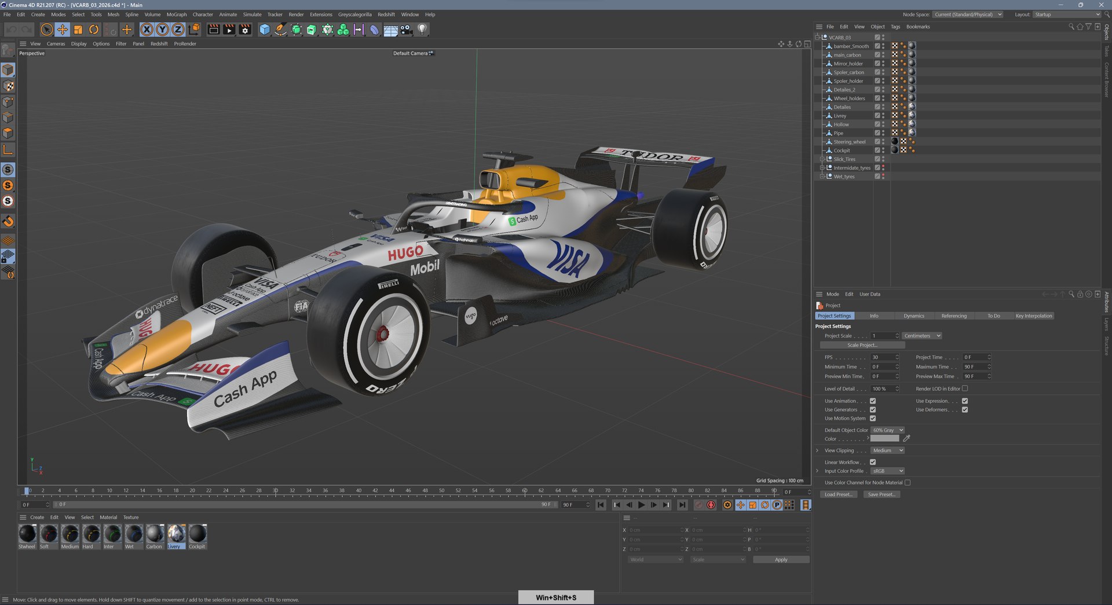Render to Picture Viewer icon
The height and width of the screenshot is (605, 1112).
[229, 30]
